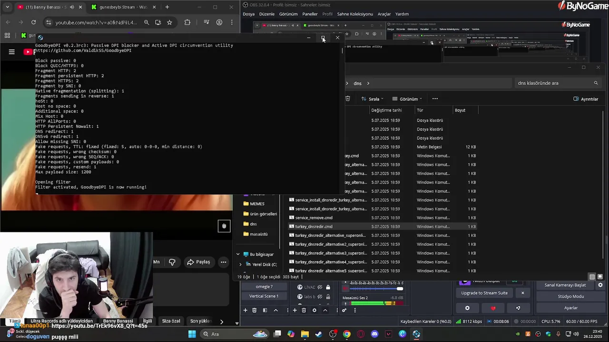Toggle visibility of labs b source
This screenshot has width=609, height=342.
tap(320, 297)
